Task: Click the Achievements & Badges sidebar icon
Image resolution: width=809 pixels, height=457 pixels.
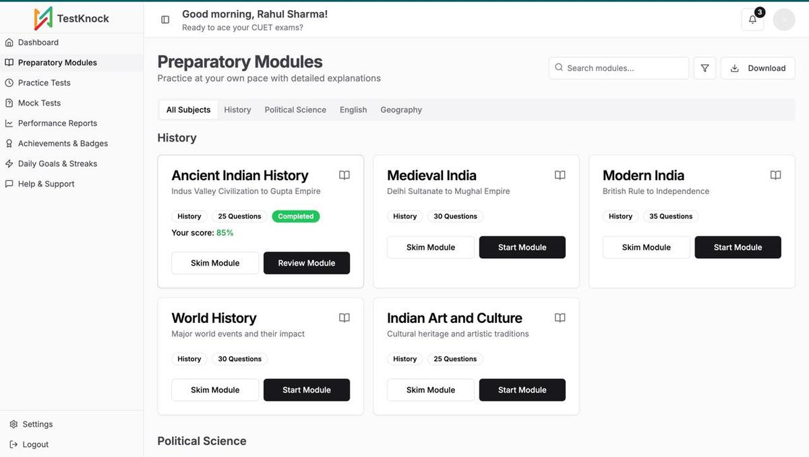Action: click(x=8, y=143)
